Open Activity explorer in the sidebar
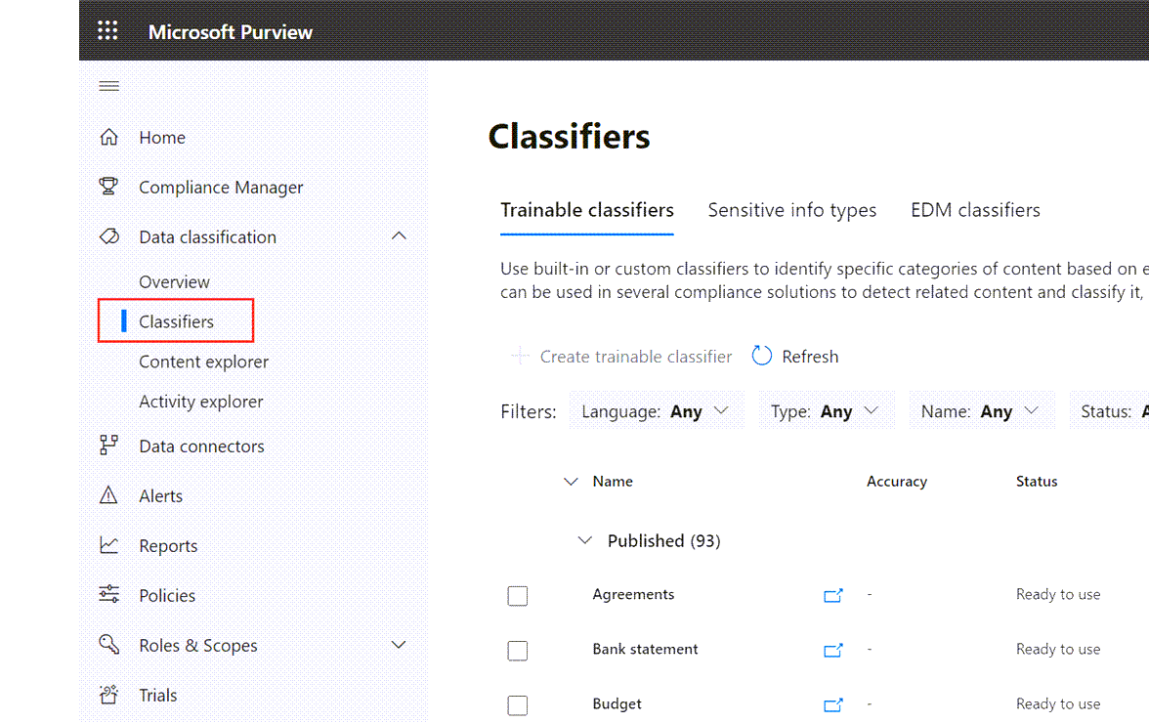This screenshot has width=1149, height=723. tap(200, 402)
